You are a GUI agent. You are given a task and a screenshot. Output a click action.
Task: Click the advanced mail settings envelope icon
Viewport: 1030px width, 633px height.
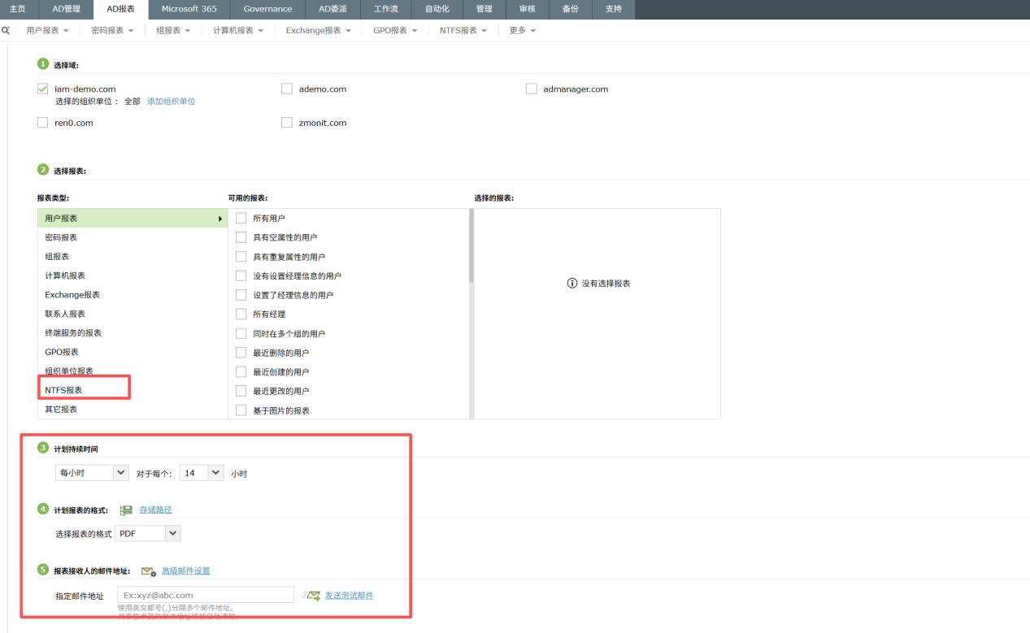149,571
